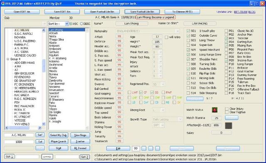Open the Nationality dropdown
Screen dimensions: 266x163
(x=177, y=31)
